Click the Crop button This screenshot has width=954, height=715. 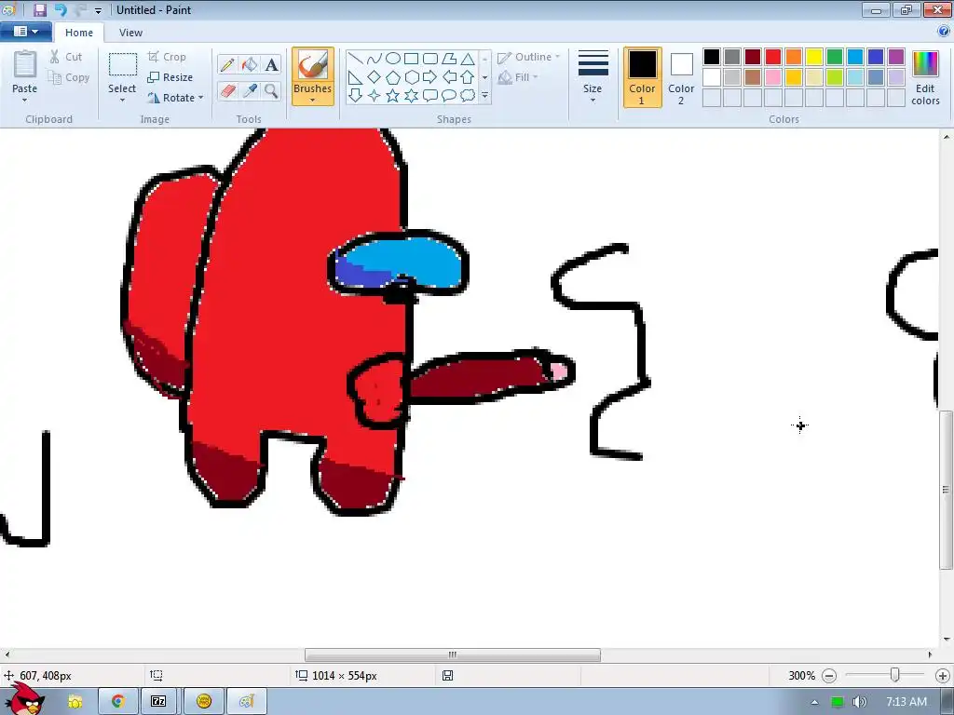pos(167,57)
